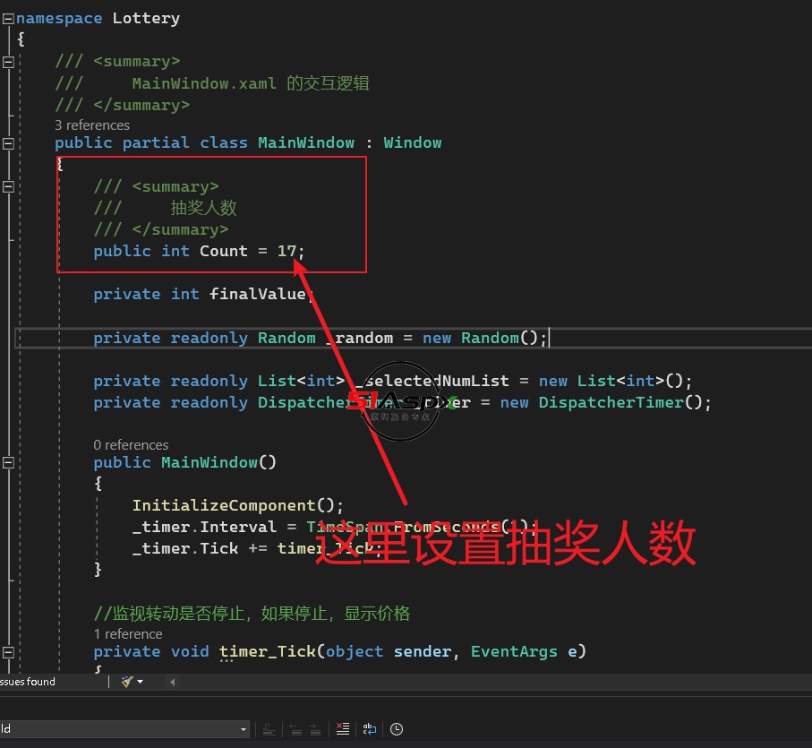The height and width of the screenshot is (748, 812).
Task: Click the _timer.Interval assignment text
Action: (x=204, y=527)
